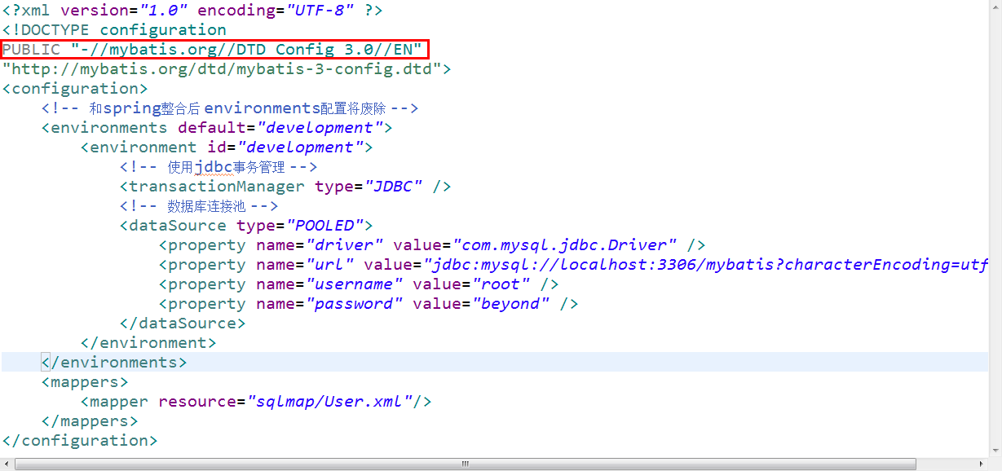Click the horizontal scrollbar right arrow
Image resolution: width=1002 pixels, height=471 pixels.
point(980,464)
